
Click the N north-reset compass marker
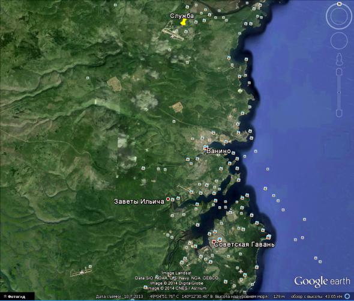pos(339,4)
